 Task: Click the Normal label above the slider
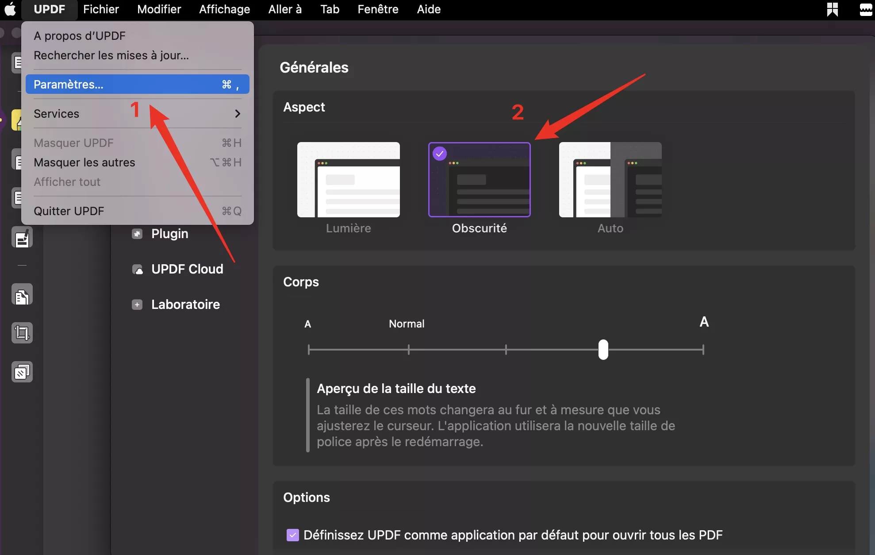pos(407,324)
